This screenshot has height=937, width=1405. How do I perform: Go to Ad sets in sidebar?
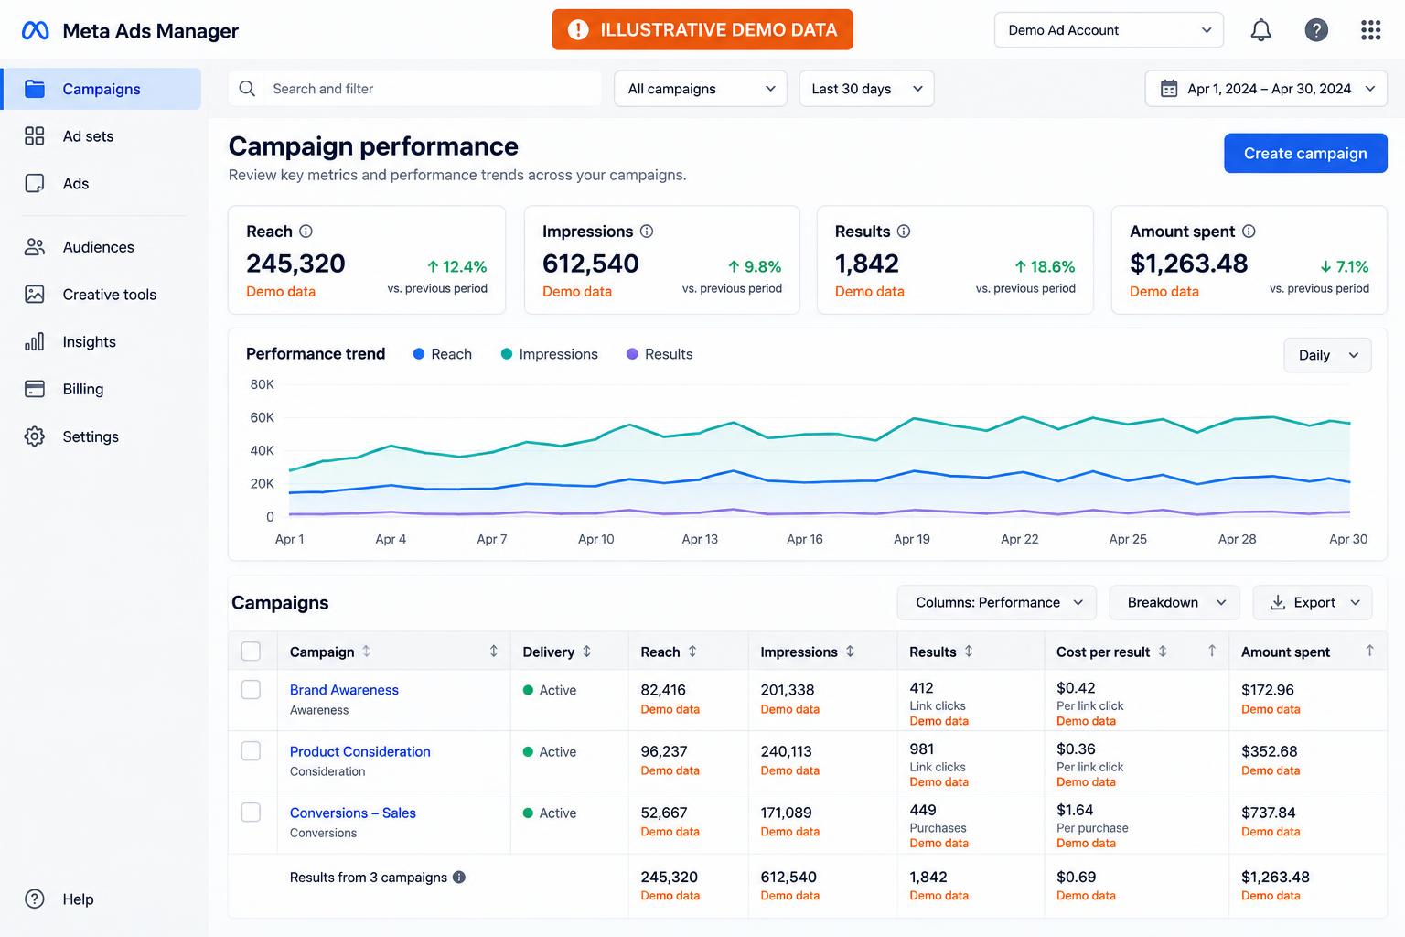[101, 136]
